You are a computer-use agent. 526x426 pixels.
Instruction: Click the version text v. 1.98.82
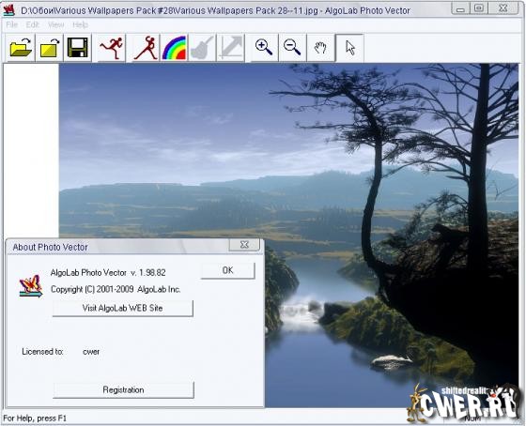tap(148, 273)
